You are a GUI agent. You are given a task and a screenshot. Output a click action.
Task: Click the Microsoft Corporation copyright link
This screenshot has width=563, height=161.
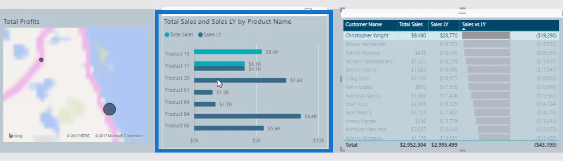pos(119,136)
